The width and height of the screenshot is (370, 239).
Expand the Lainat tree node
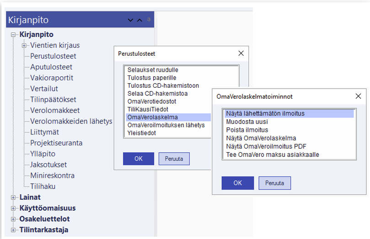[x=13, y=197]
